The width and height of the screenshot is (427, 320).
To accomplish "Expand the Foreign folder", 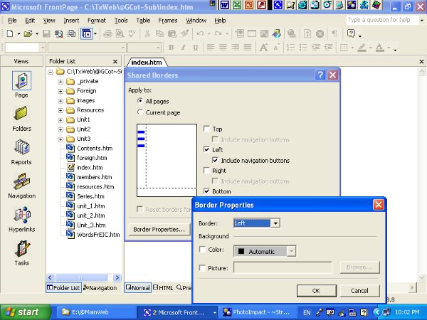I will pos(60,91).
